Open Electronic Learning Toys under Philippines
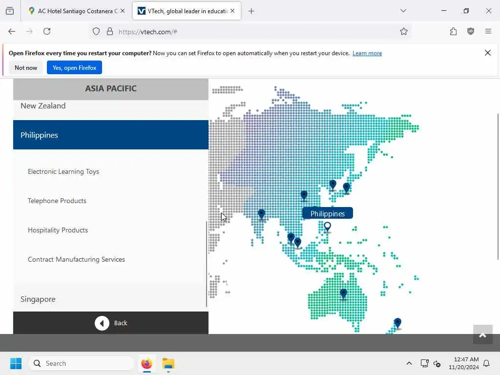Screen dimensions: 500x375 63,171
